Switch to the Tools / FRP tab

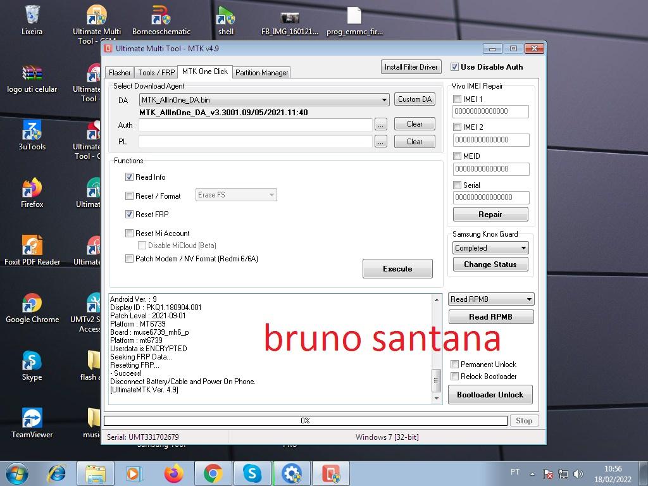click(156, 73)
